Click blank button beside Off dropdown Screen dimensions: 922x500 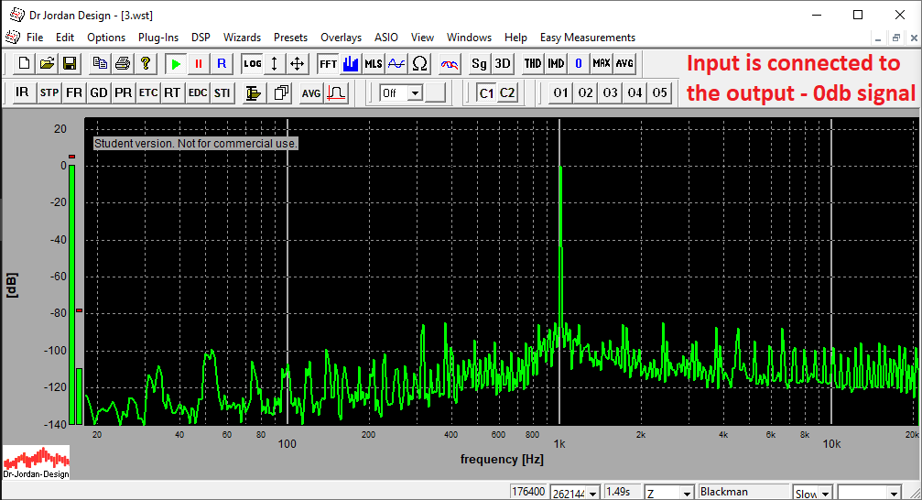click(435, 92)
